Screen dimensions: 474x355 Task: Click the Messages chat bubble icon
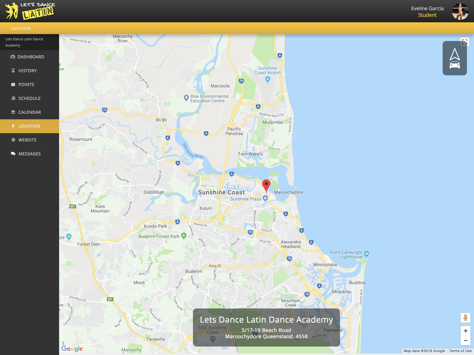(x=13, y=154)
